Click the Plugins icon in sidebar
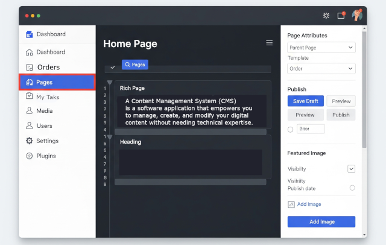Image resolution: width=386 pixels, height=245 pixels. tap(29, 156)
